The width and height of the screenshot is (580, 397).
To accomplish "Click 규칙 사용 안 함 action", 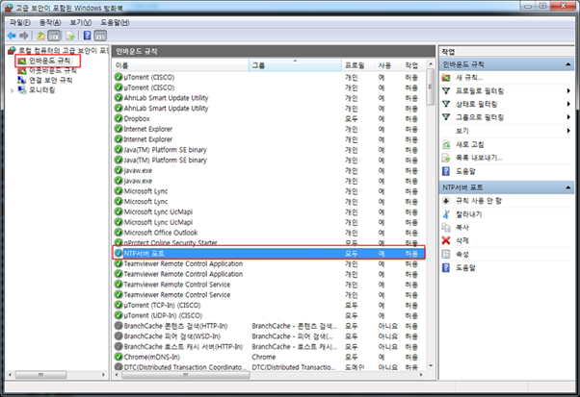I will point(479,201).
